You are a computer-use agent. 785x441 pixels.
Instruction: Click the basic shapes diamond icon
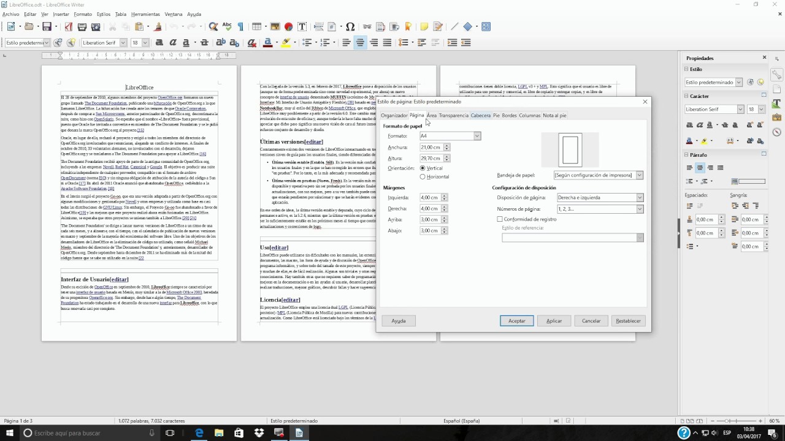pos(467,27)
